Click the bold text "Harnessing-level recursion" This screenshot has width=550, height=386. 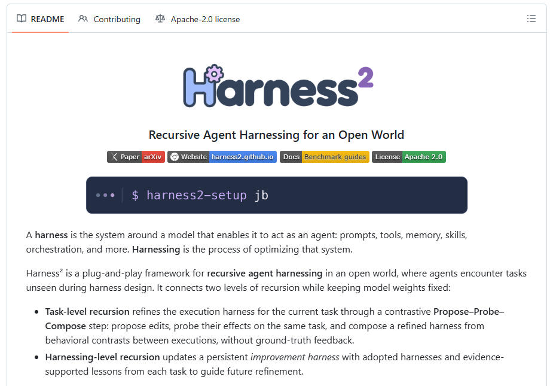click(102, 357)
